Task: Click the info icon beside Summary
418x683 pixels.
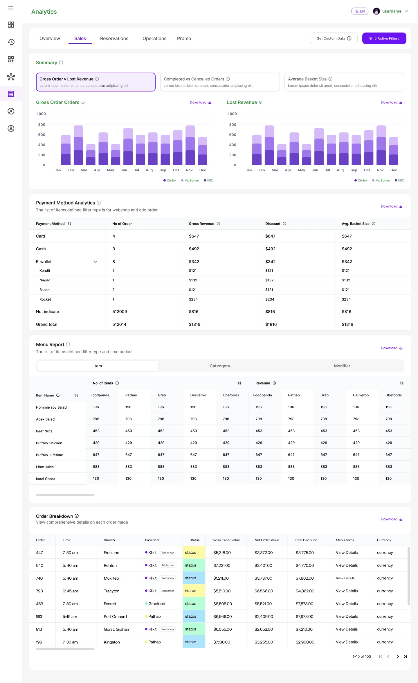Action: (61, 62)
